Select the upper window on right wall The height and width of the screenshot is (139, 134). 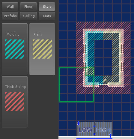pos(122,49)
